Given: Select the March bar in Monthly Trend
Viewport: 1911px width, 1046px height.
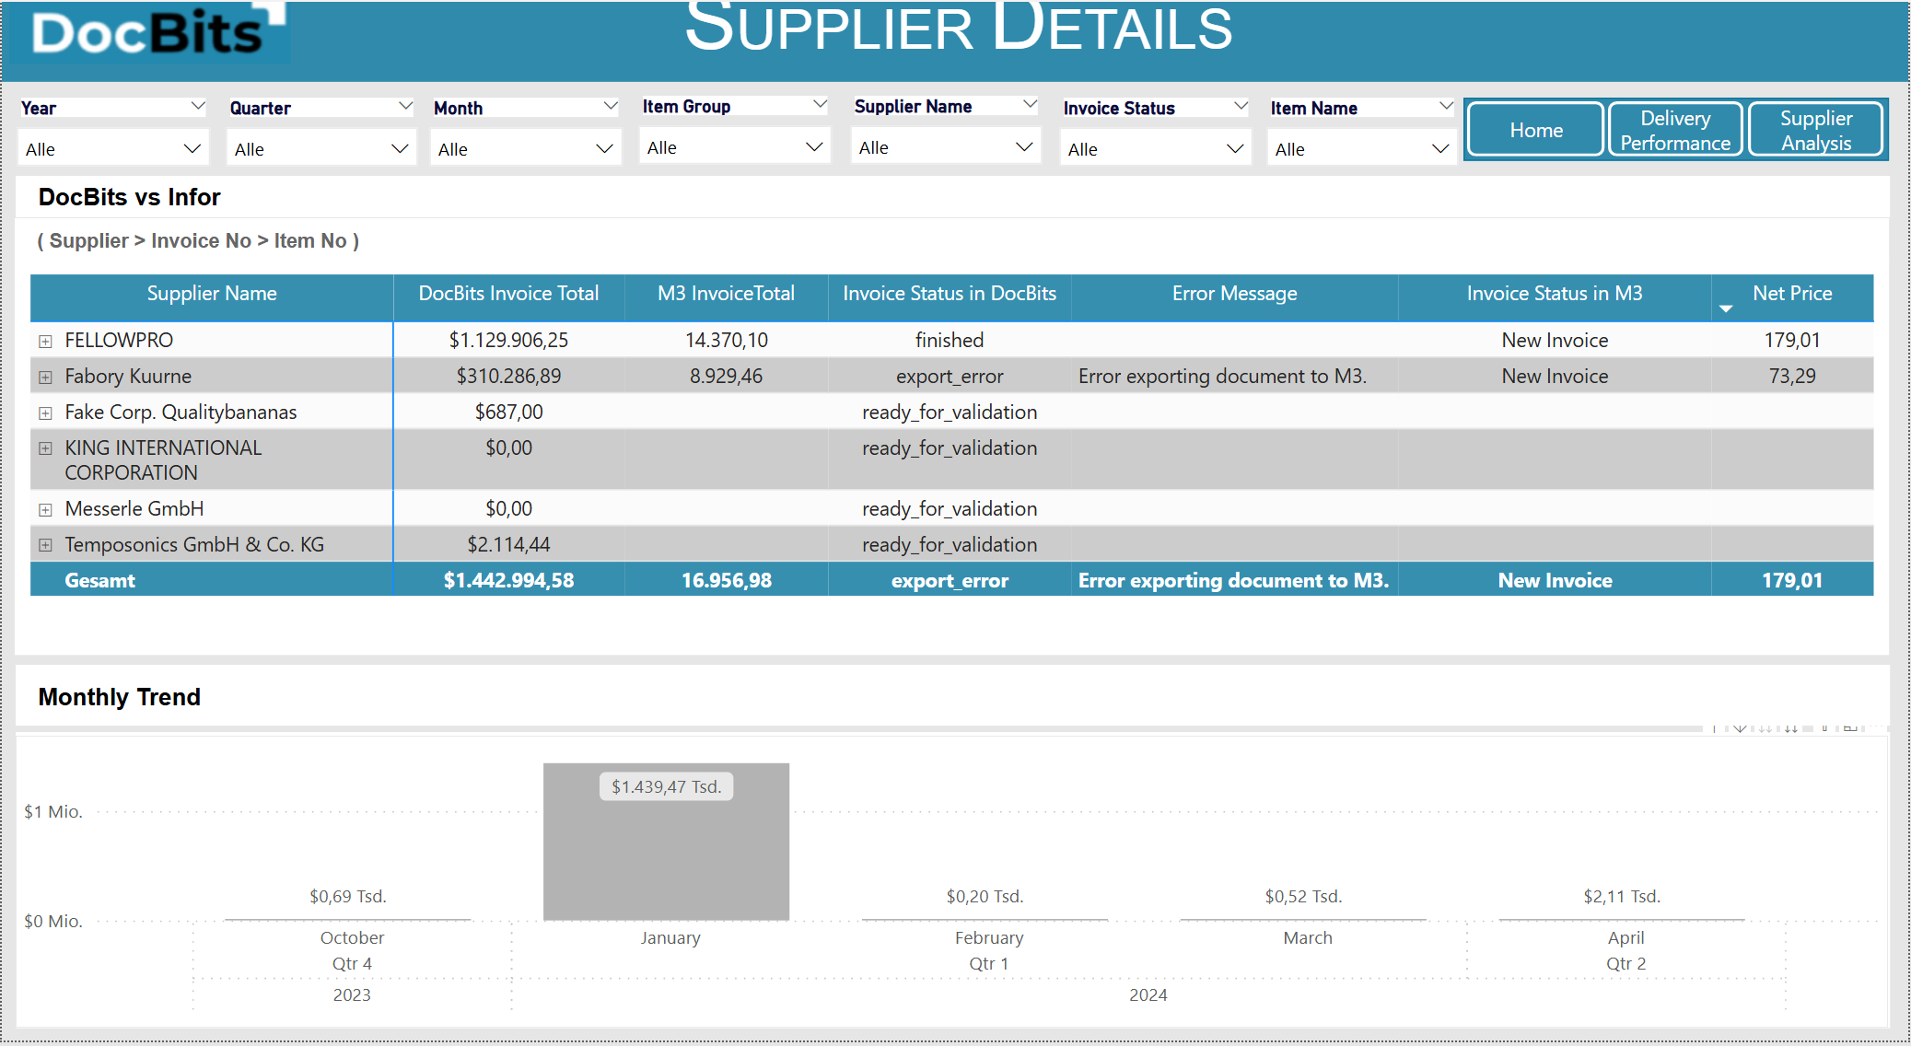Looking at the screenshot, I should [1303, 919].
